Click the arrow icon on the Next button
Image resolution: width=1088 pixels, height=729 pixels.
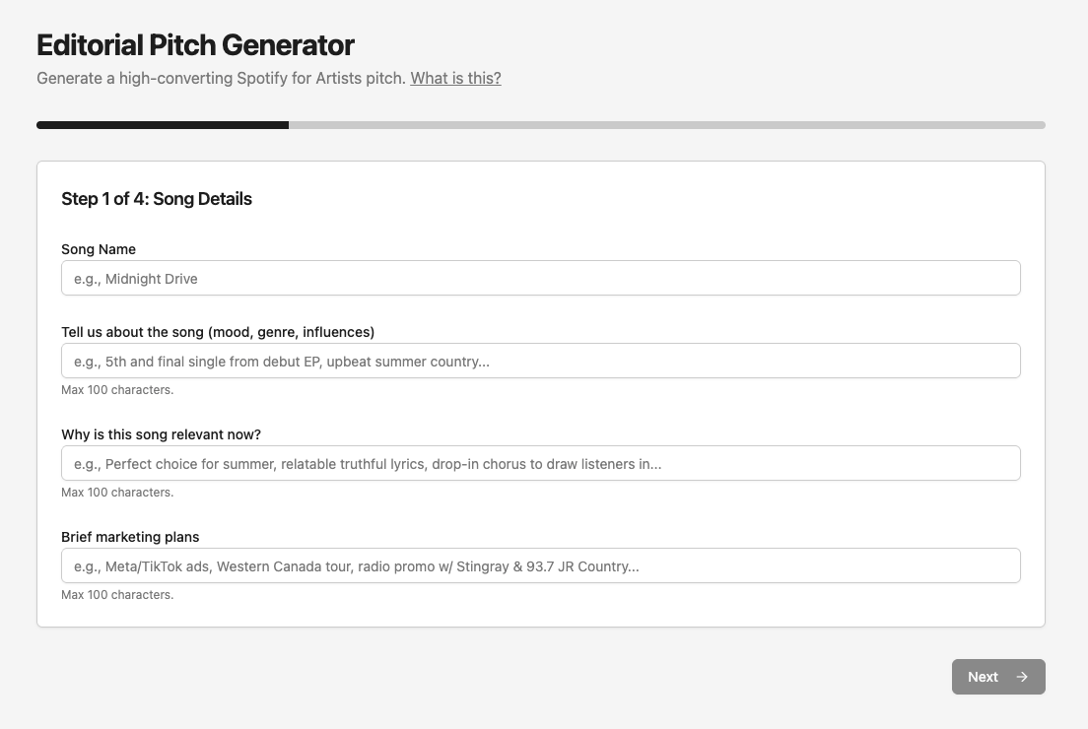[x=1022, y=677]
